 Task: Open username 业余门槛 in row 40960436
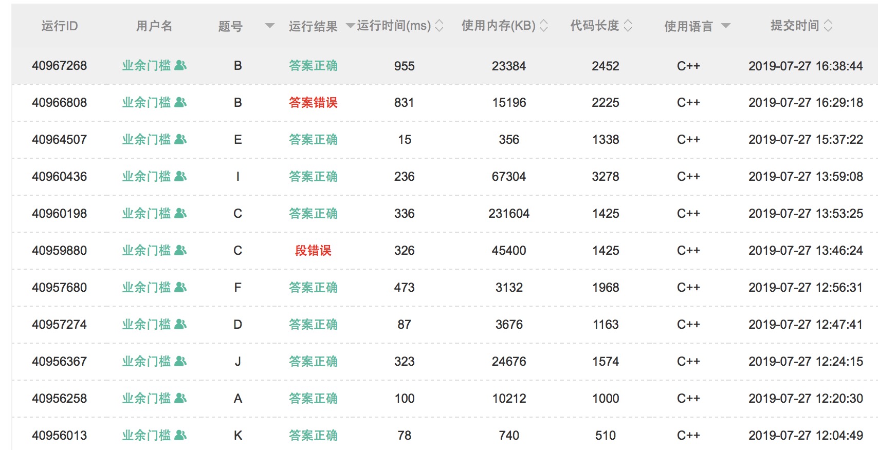(x=147, y=177)
